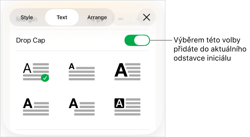Open the Arrange tab
Screen dimensions: 250x137
(97, 18)
